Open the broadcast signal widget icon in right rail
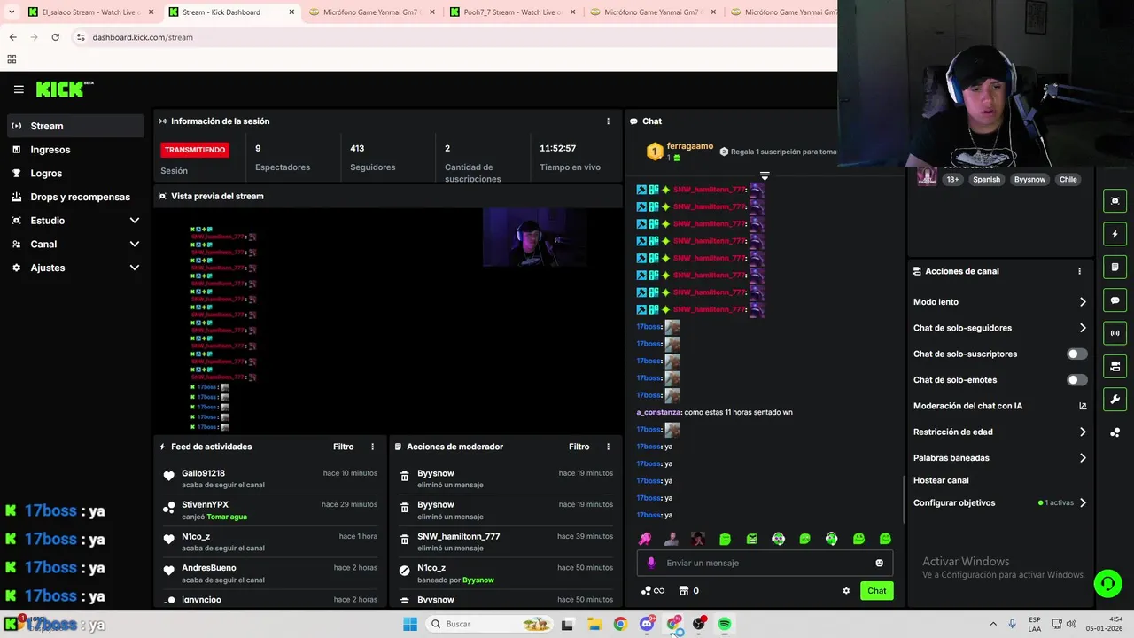The width and height of the screenshot is (1134, 638). click(1115, 333)
